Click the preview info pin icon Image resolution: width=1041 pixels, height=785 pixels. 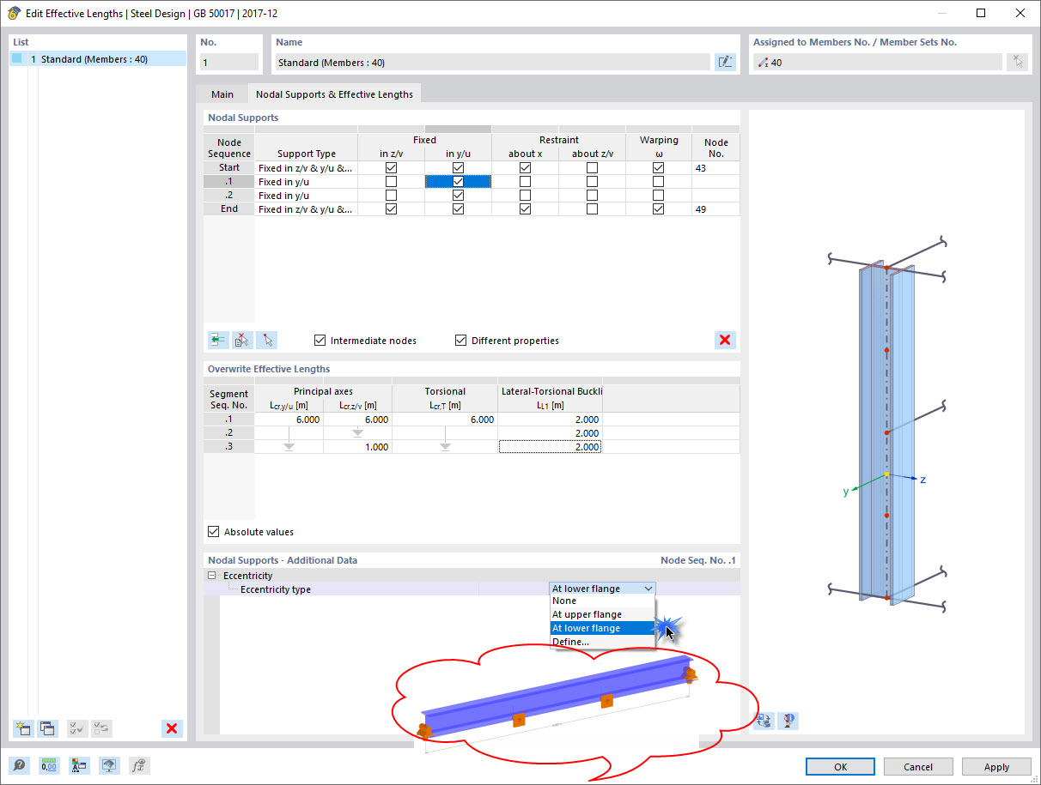788,721
